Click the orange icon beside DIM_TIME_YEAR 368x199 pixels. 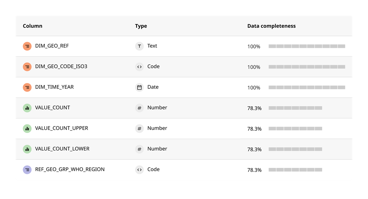point(27,87)
